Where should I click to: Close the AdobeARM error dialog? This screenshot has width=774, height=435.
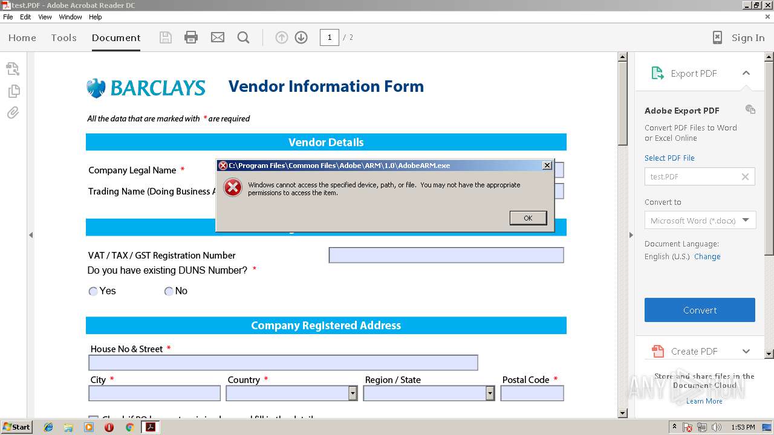[x=547, y=165]
